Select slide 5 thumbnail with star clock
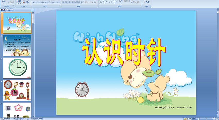This screenshot has height=120, width=219. click(x=17, y=110)
